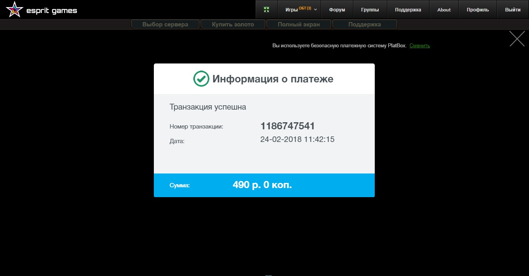529x276 pixels.
Task: Click the transaction number 1186747541
Action: tap(287, 126)
